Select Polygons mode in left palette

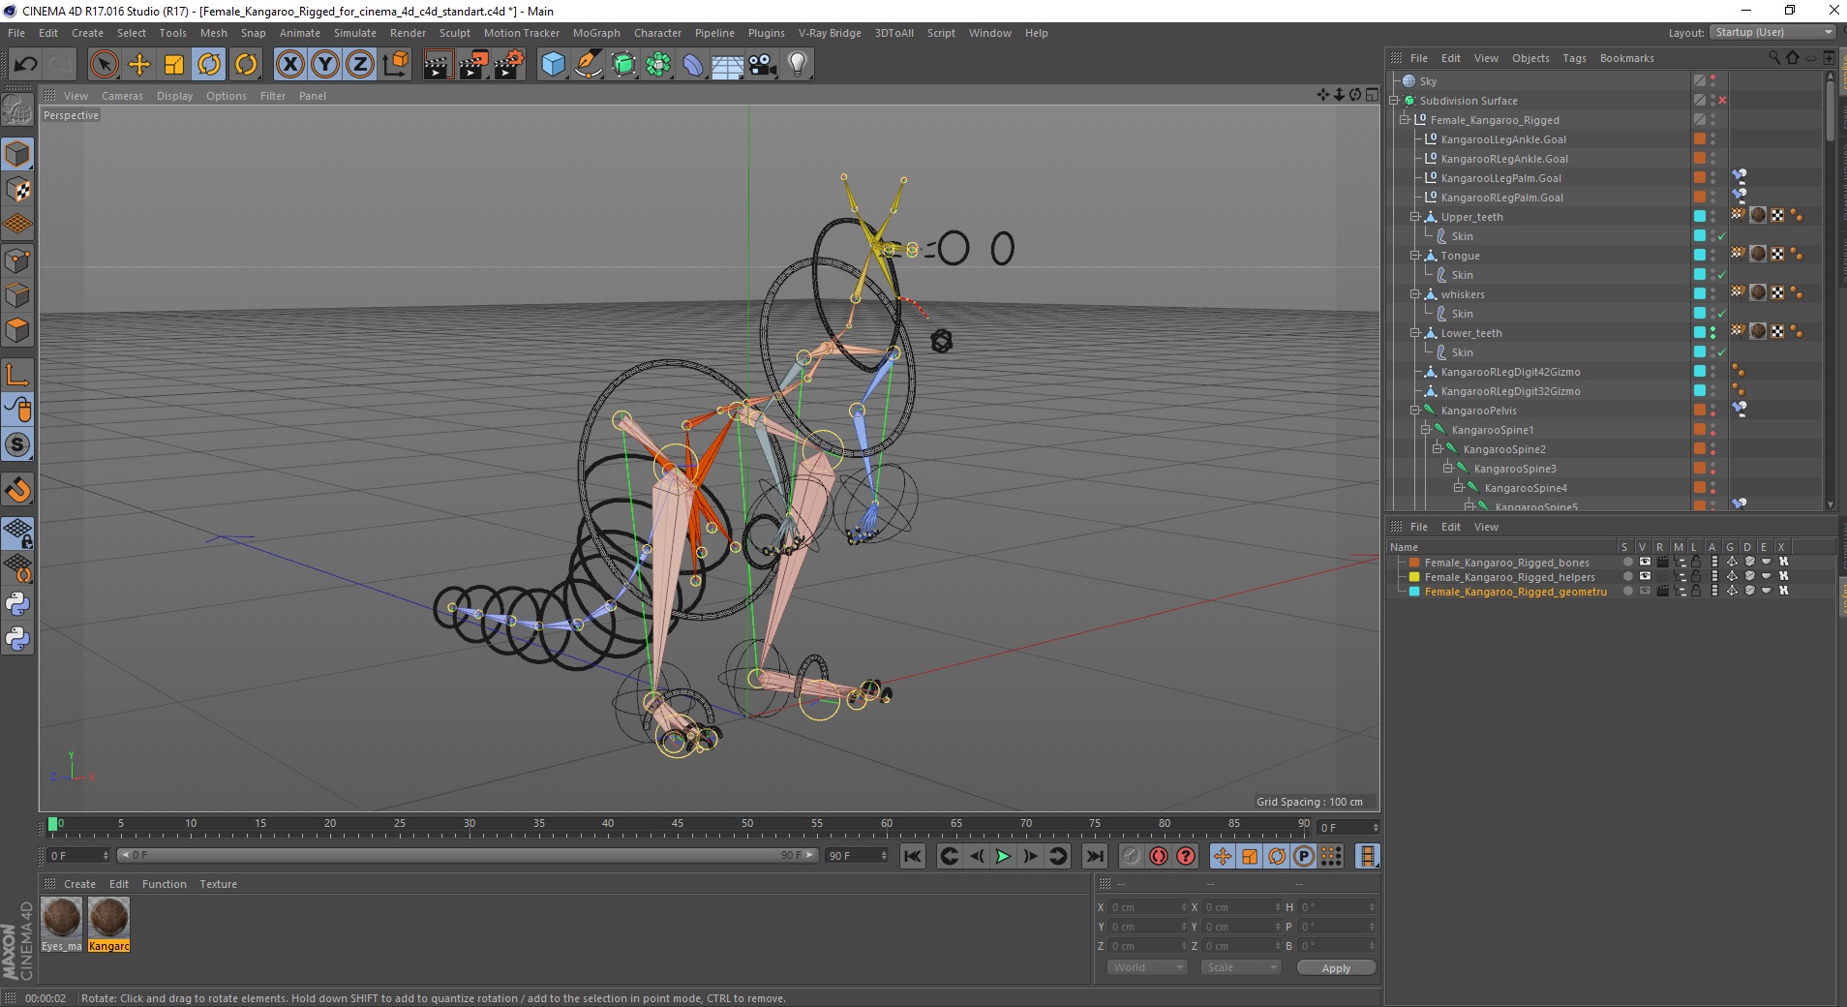coord(17,330)
